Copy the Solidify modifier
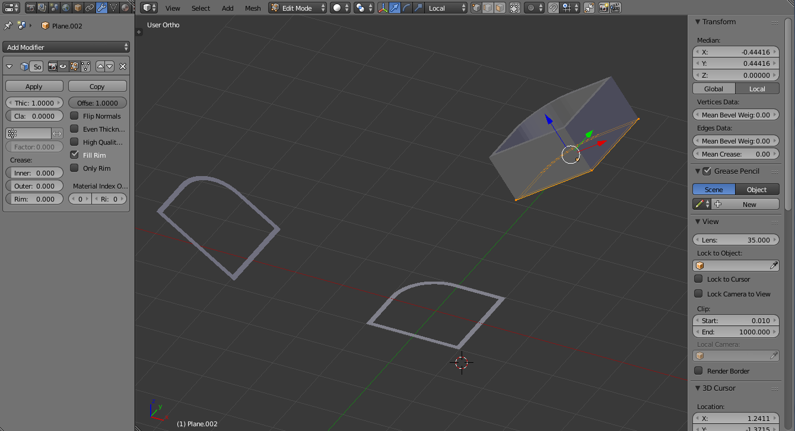This screenshot has height=431, width=795. pyautogui.click(x=97, y=86)
